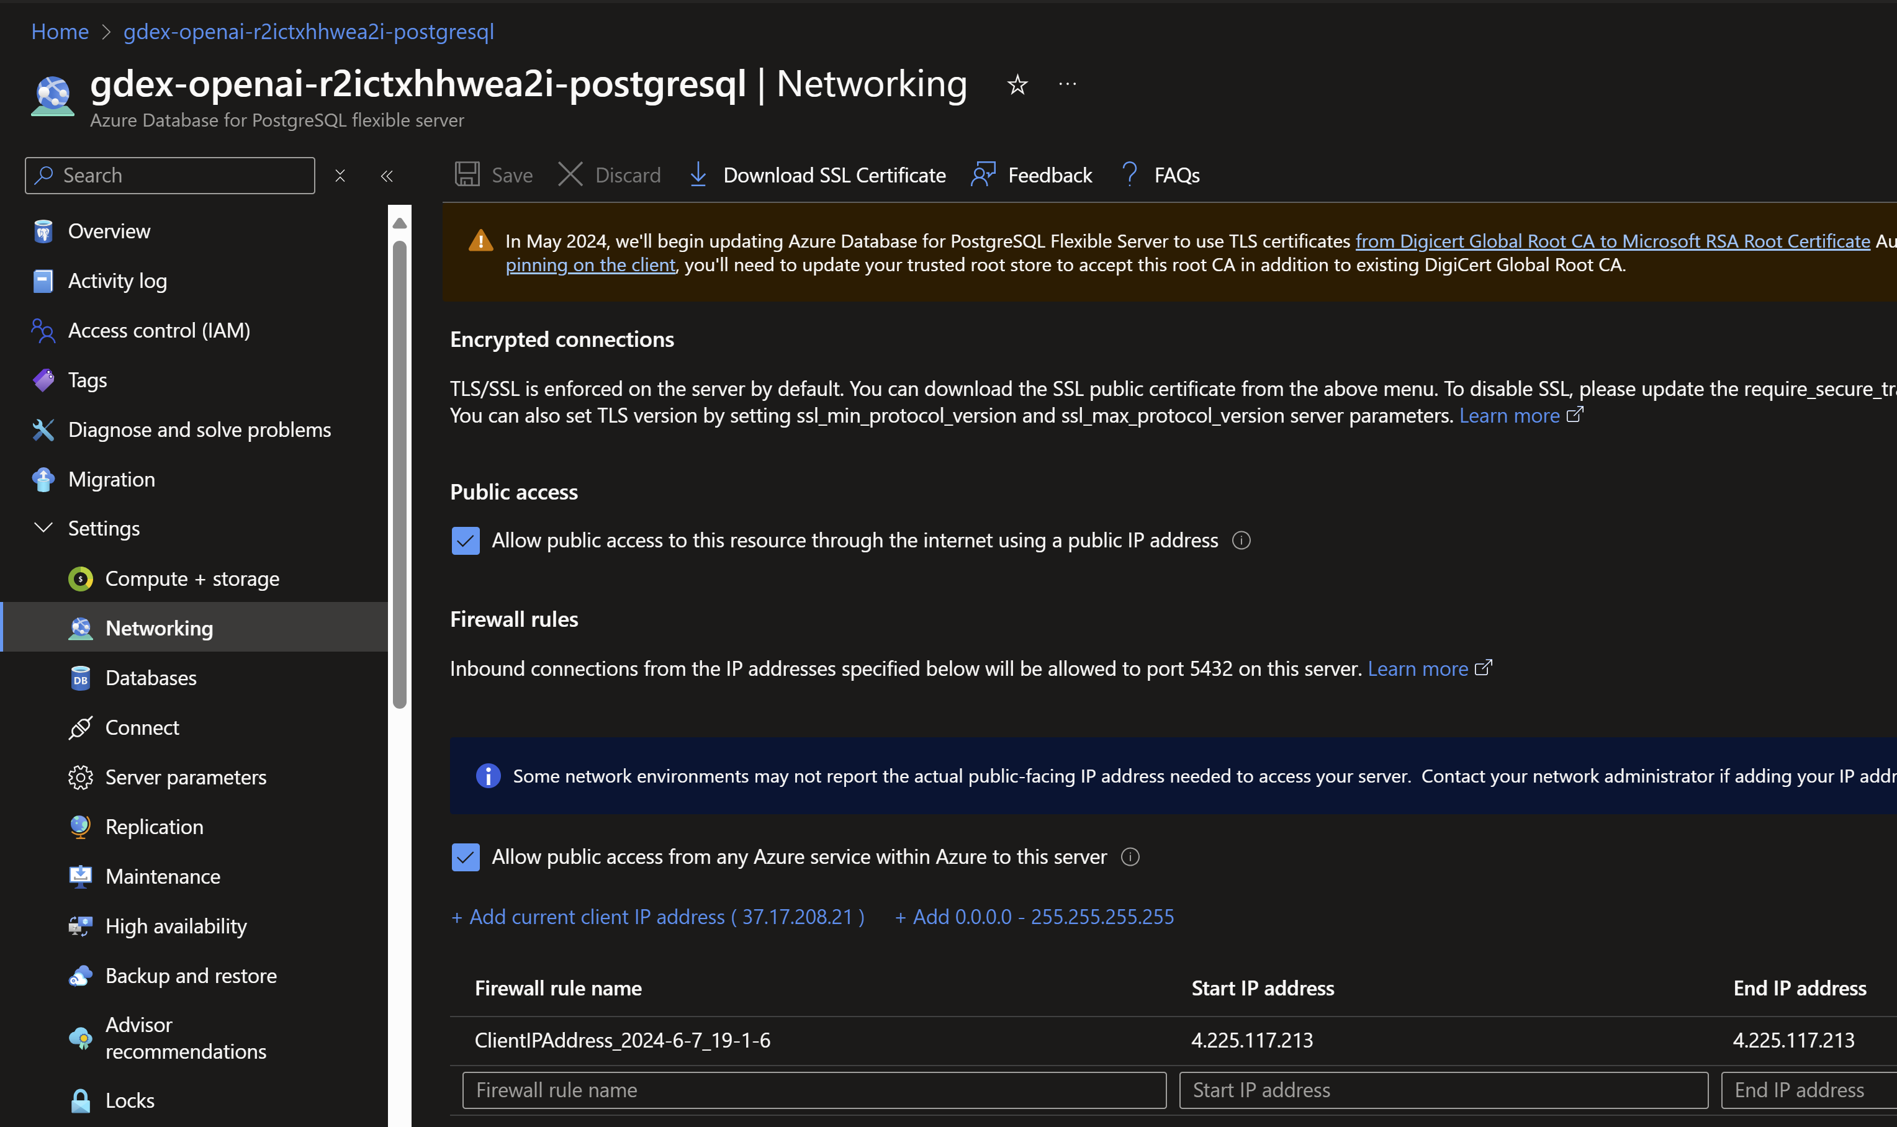Screen dimensions: 1897x1127
Task: Click the Download SSL Certificate arrow icon
Action: (698, 174)
